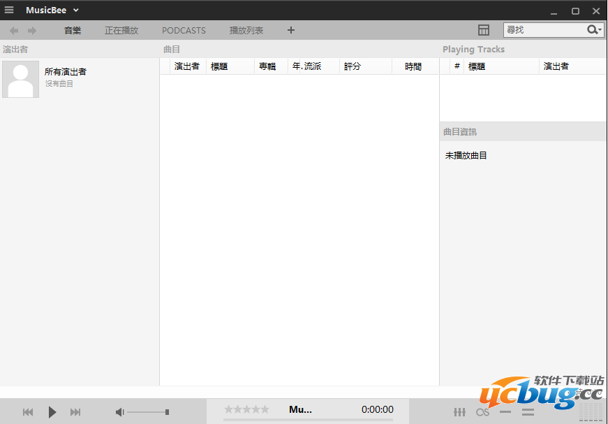
Task: Select 所有演出者 in the artist list
Action: click(x=66, y=72)
